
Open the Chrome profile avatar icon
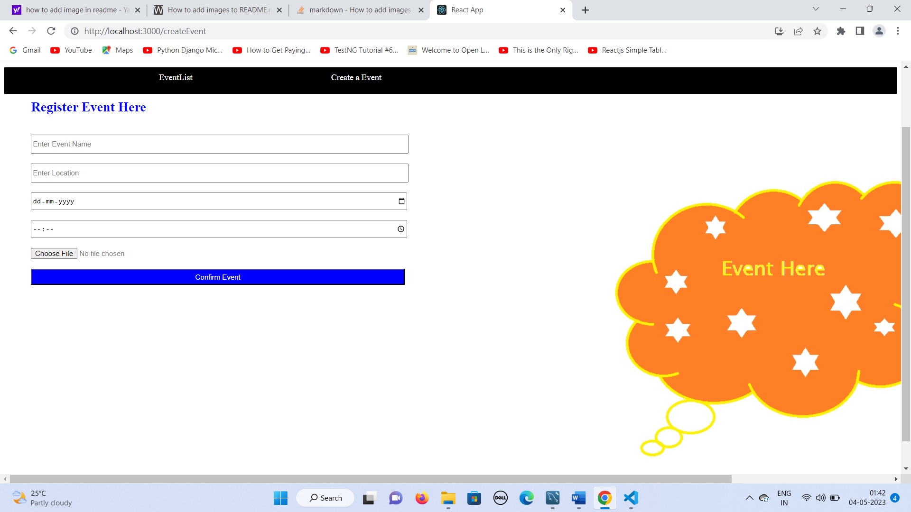pyautogui.click(x=879, y=31)
